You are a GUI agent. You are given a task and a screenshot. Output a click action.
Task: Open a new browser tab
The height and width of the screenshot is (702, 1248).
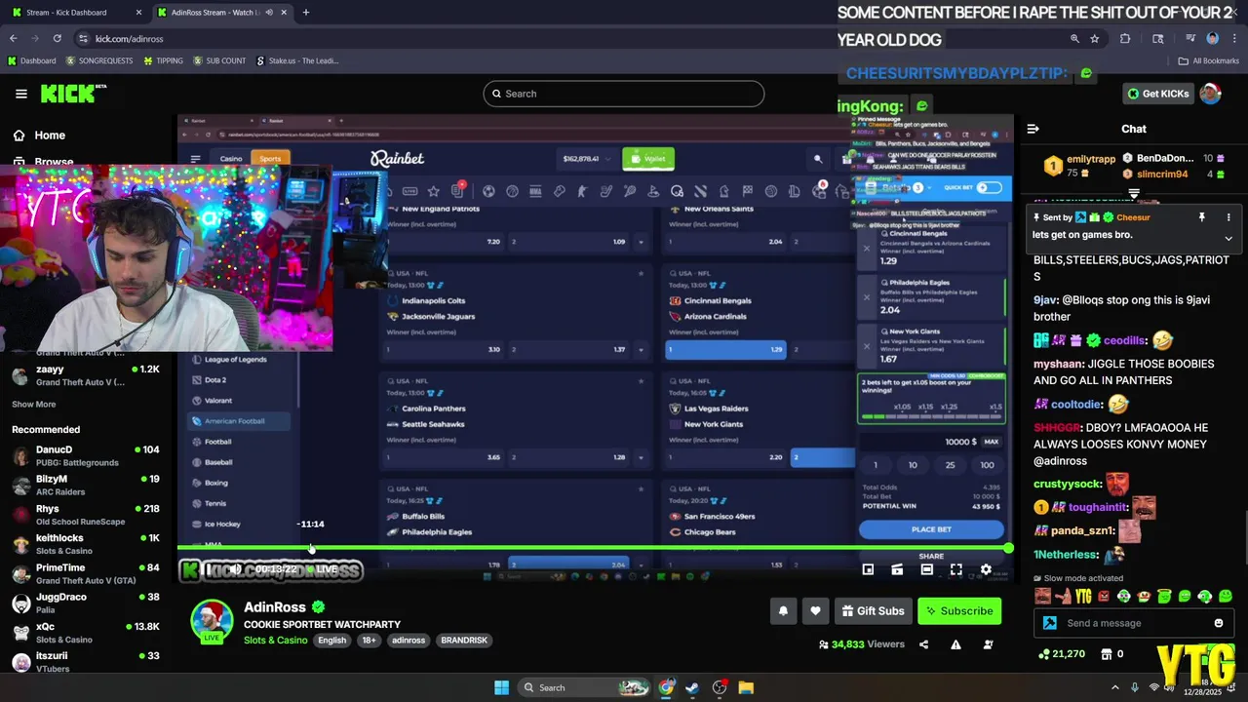[306, 13]
